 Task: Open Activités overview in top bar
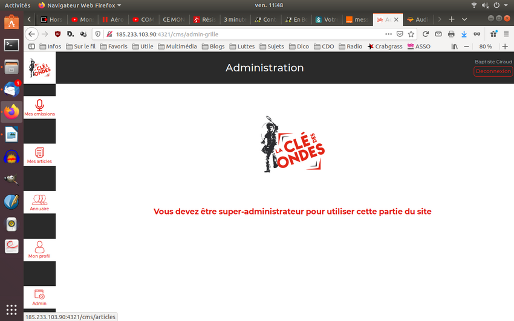pos(18,5)
